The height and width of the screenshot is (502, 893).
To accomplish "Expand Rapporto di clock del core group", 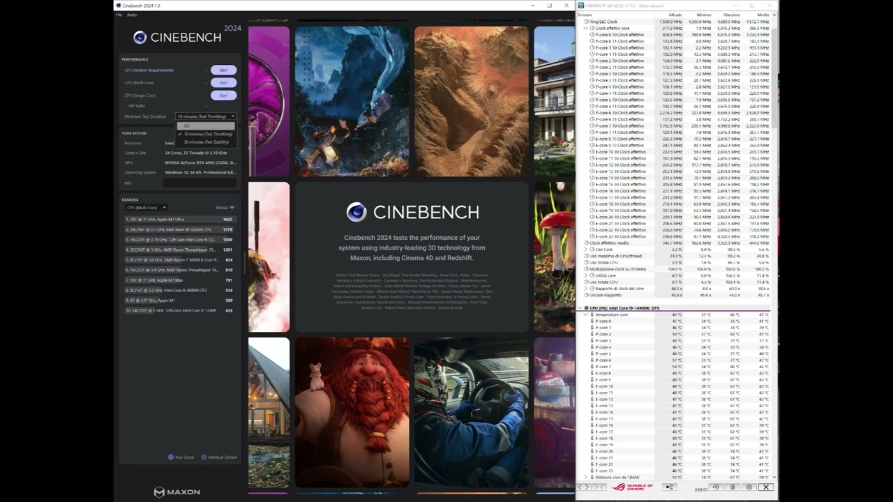I will [x=586, y=289].
